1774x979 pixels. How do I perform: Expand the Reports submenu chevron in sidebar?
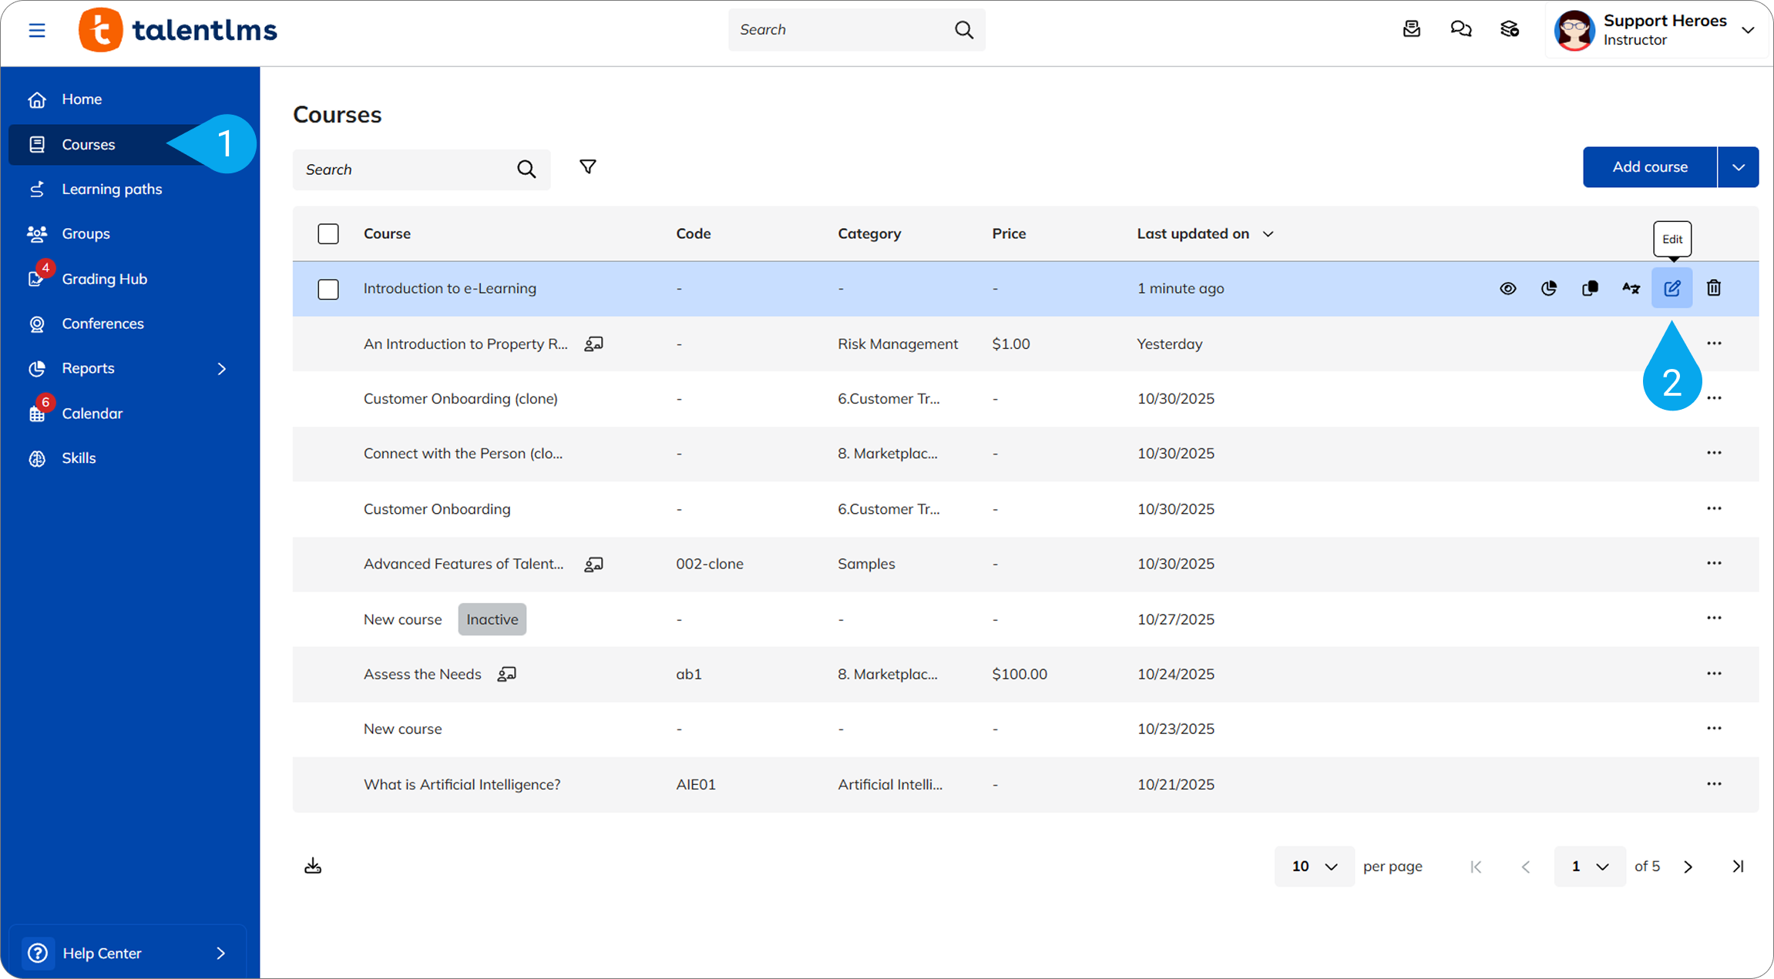click(x=222, y=368)
